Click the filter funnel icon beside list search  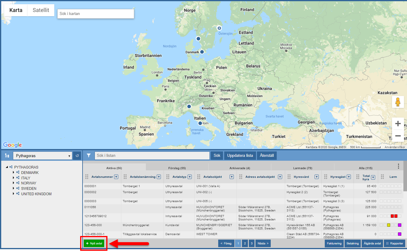89,156
